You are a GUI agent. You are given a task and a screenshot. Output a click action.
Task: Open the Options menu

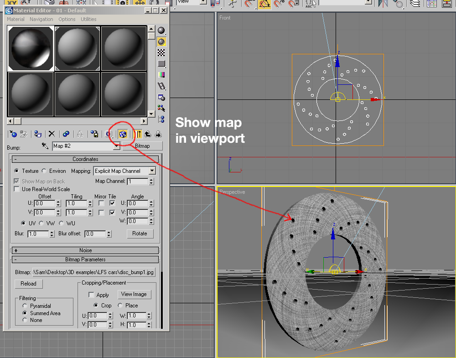(67, 19)
